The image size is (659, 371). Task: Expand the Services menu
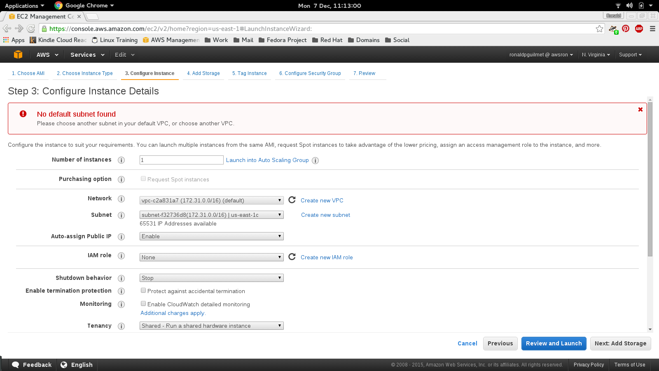[87, 54]
